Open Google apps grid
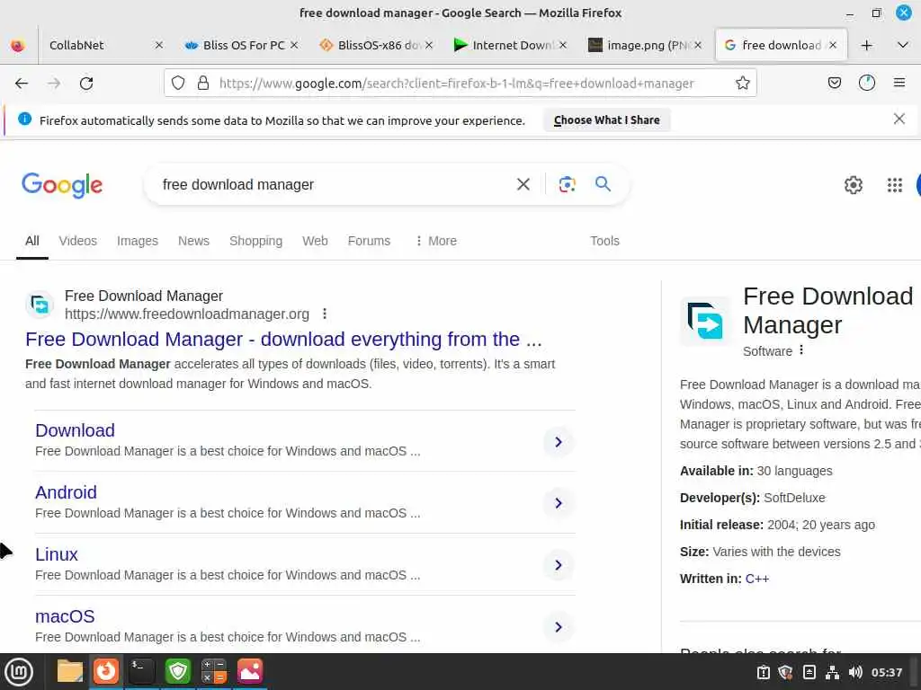This screenshot has width=921, height=690. coord(895,185)
